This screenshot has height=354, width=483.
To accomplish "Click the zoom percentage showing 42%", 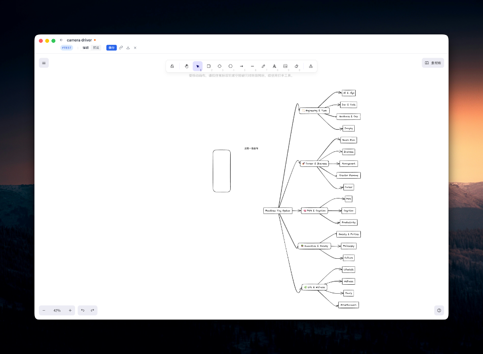I will click(57, 310).
